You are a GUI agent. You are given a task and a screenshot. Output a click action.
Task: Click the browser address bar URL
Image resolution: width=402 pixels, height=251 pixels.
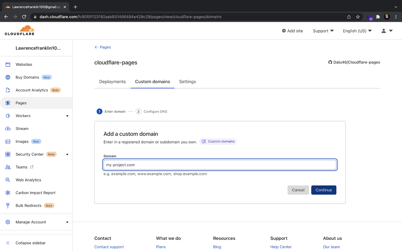click(x=130, y=17)
